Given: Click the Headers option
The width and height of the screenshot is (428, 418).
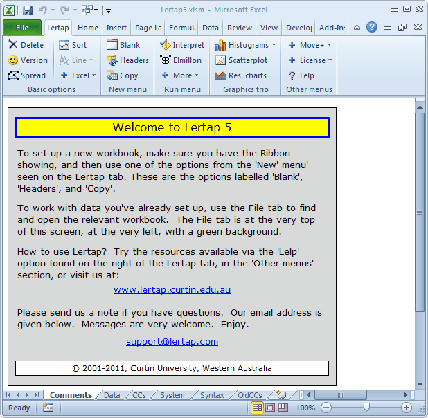Looking at the screenshot, I should [127, 60].
